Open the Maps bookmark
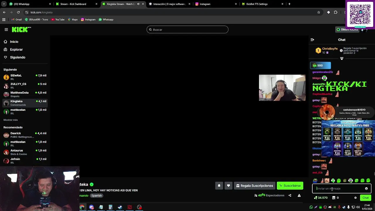 click(x=73, y=20)
